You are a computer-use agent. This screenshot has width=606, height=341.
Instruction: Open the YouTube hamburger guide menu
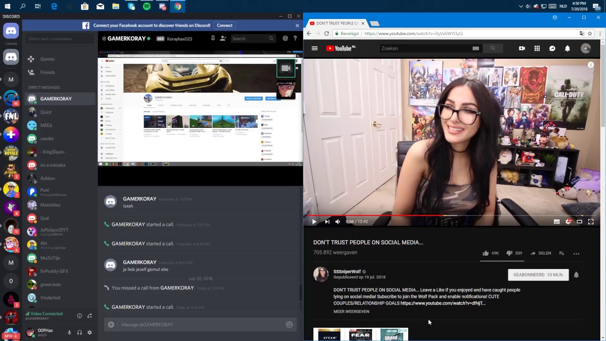coord(314,48)
